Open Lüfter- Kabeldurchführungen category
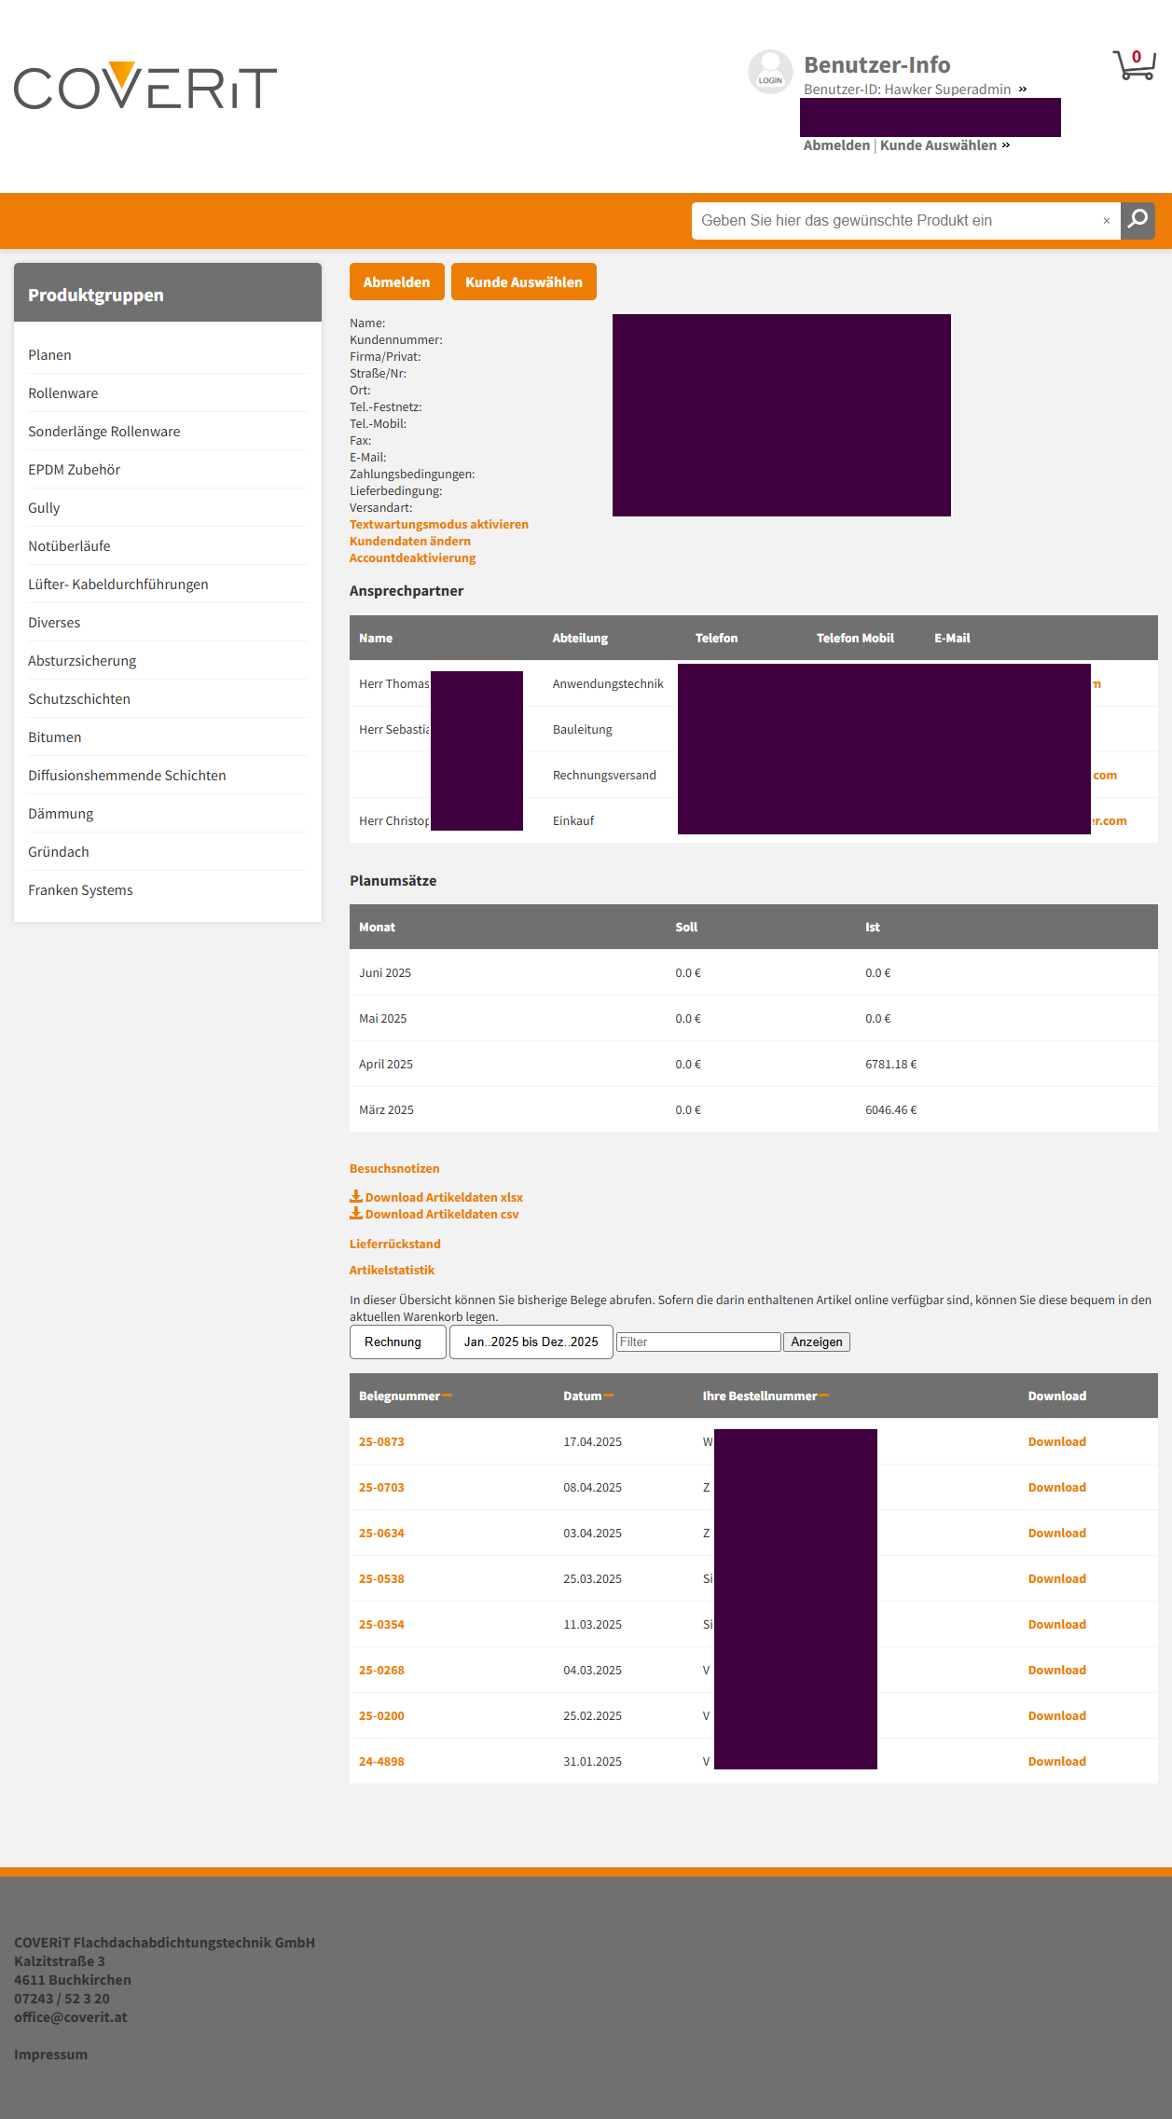Viewport: 1172px width, 2119px height. (118, 585)
